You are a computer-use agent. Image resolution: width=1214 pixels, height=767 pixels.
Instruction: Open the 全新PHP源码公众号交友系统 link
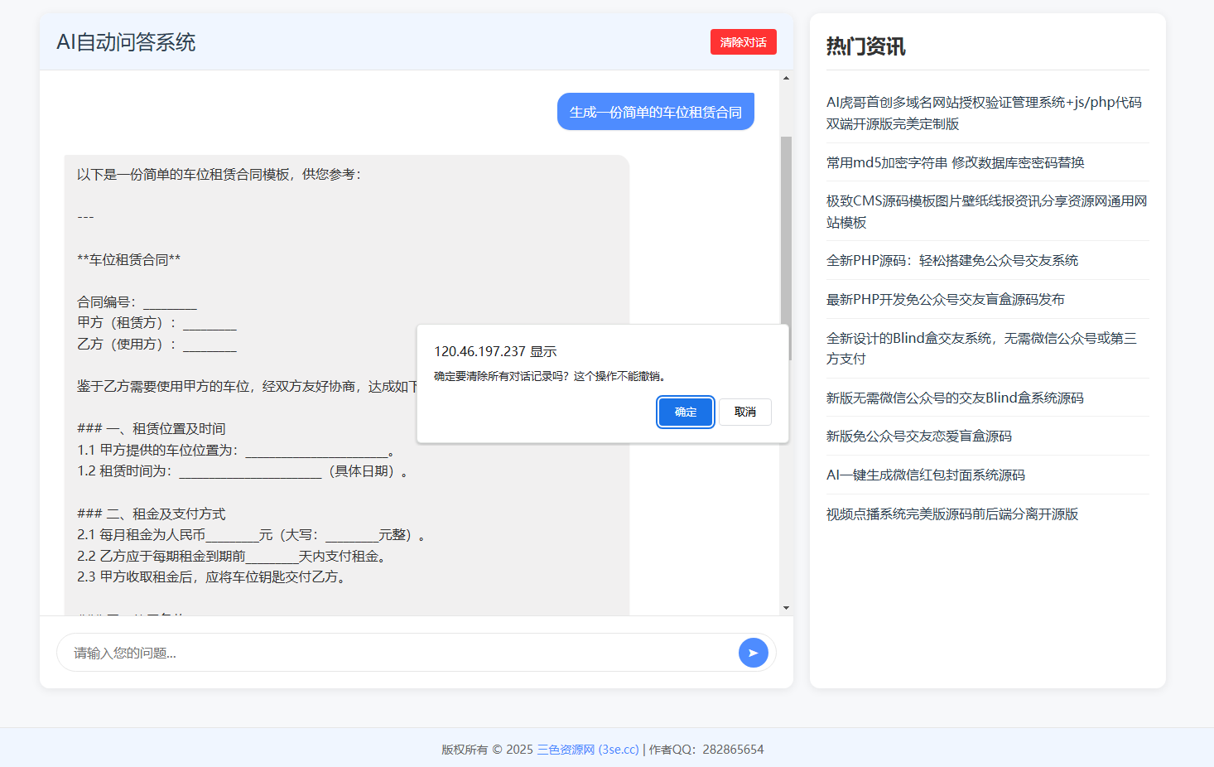[x=951, y=260]
